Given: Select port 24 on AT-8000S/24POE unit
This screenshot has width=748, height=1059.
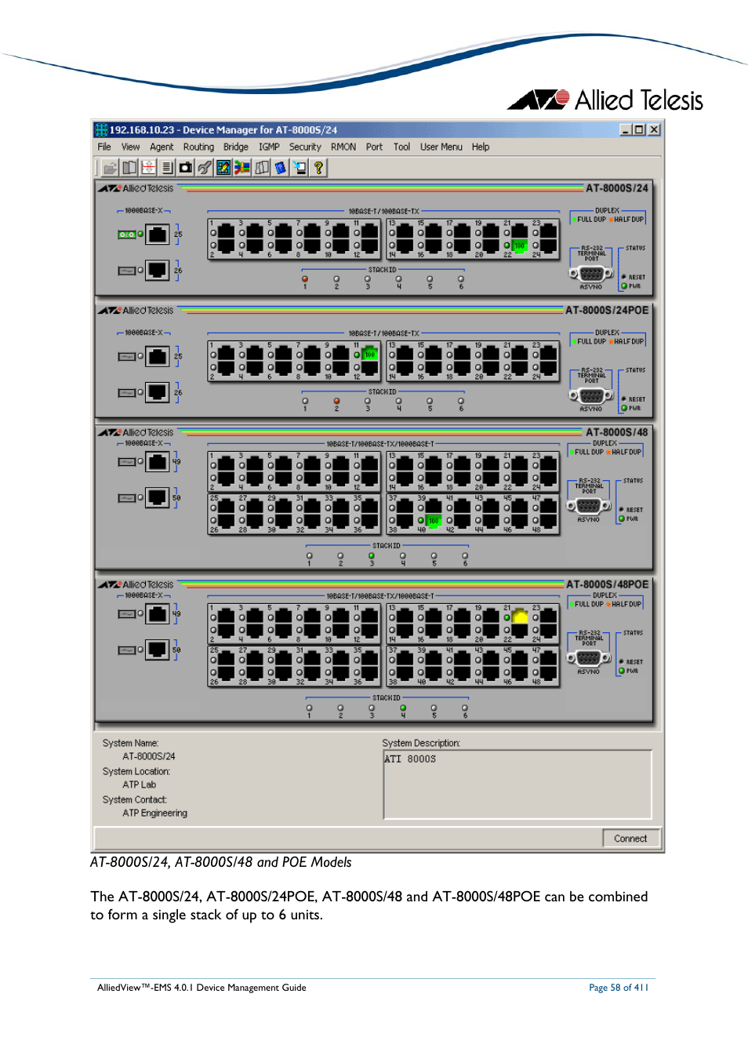Looking at the screenshot, I should [x=548, y=368].
